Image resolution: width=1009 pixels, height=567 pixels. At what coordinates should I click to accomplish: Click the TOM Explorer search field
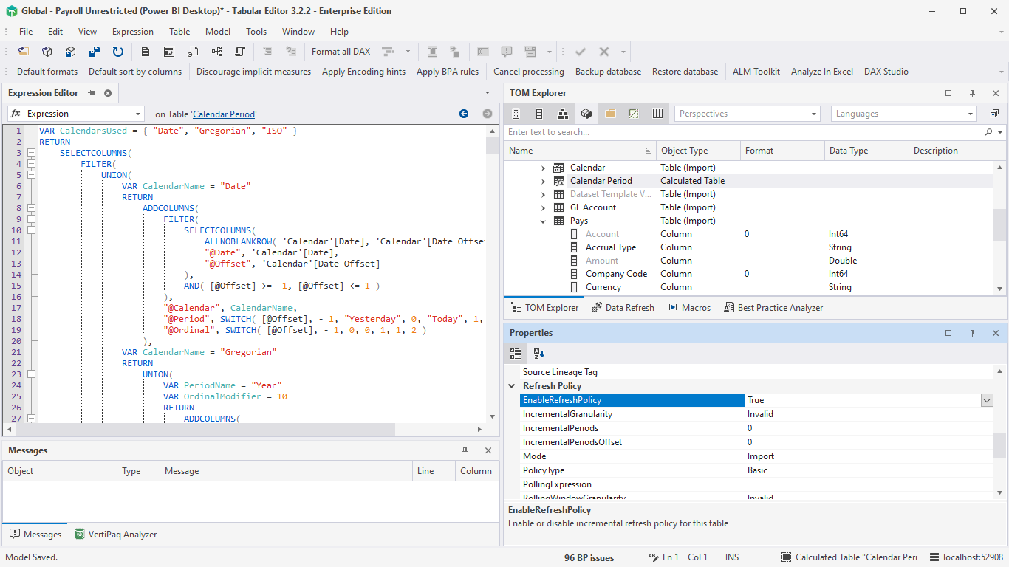tap(745, 132)
